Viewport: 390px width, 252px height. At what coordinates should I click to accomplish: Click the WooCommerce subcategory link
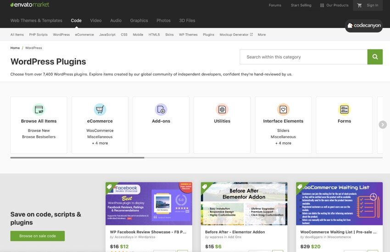point(100,130)
